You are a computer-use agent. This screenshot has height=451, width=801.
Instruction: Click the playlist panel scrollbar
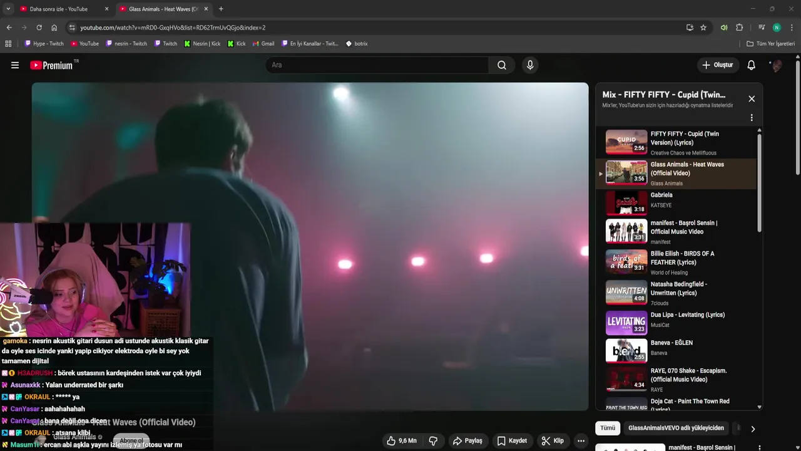(x=760, y=184)
